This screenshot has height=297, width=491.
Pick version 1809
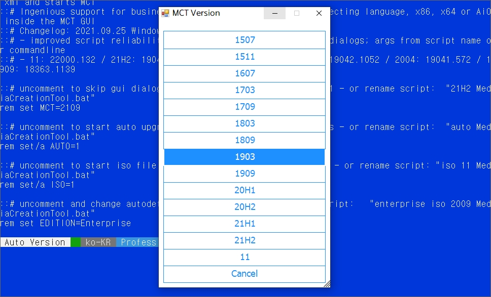click(x=244, y=140)
